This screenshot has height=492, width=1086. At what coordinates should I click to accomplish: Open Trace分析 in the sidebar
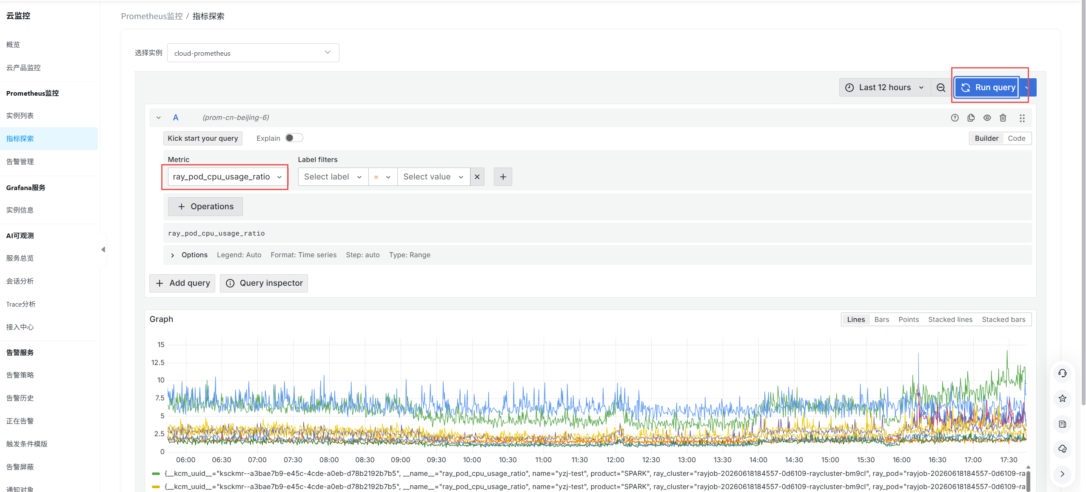[21, 304]
